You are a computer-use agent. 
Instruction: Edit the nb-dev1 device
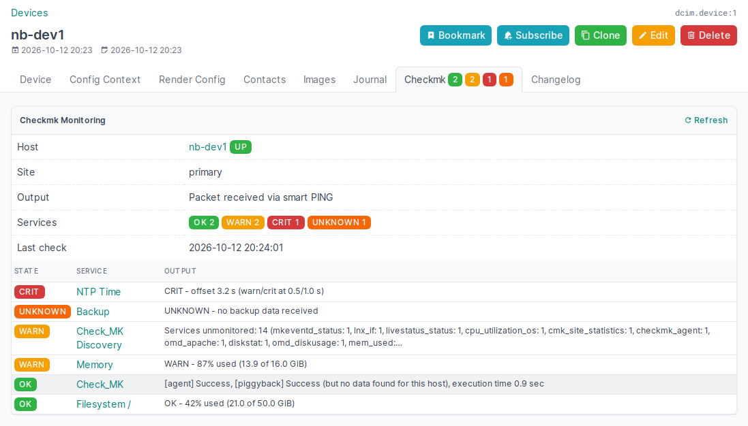653,35
